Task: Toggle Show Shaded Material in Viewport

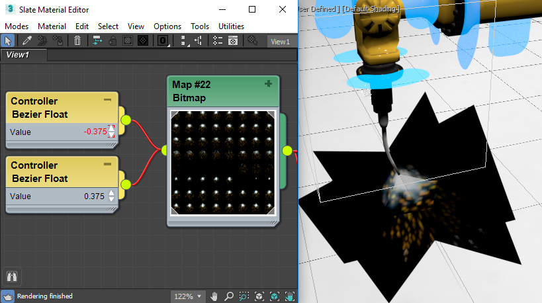Action: [x=128, y=41]
